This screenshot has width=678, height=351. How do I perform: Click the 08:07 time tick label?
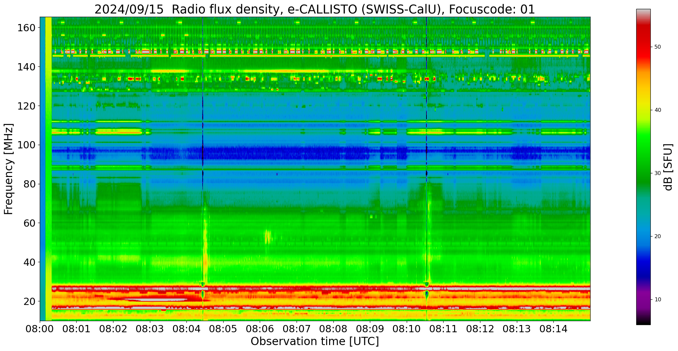click(297, 329)
